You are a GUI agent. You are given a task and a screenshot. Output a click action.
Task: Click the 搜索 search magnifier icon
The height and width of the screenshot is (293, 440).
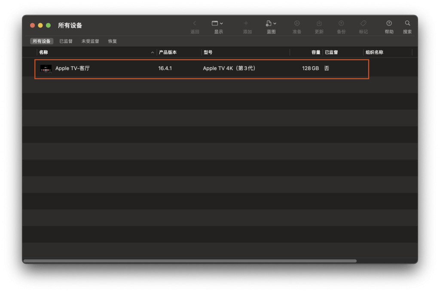pos(407,23)
